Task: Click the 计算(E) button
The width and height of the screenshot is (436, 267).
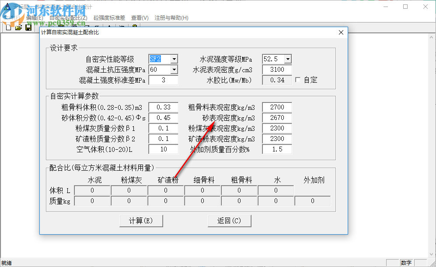Action: (141, 221)
